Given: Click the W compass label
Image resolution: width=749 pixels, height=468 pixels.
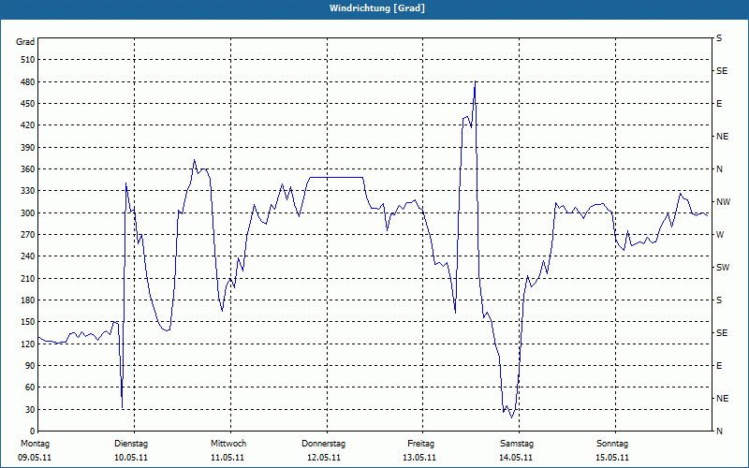Looking at the screenshot, I should pos(720,235).
